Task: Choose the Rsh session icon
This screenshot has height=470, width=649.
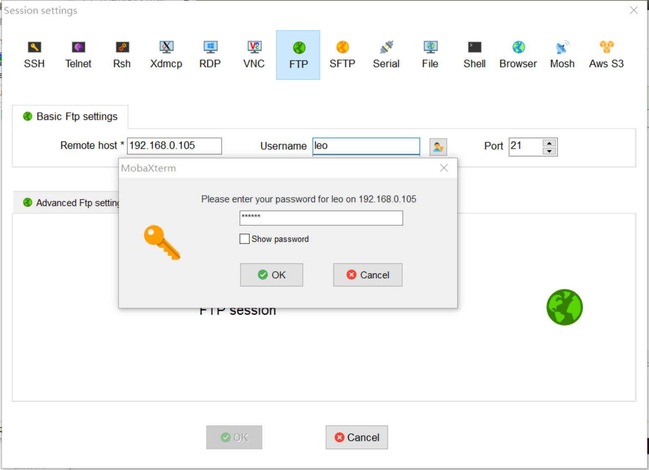Action: [x=122, y=55]
